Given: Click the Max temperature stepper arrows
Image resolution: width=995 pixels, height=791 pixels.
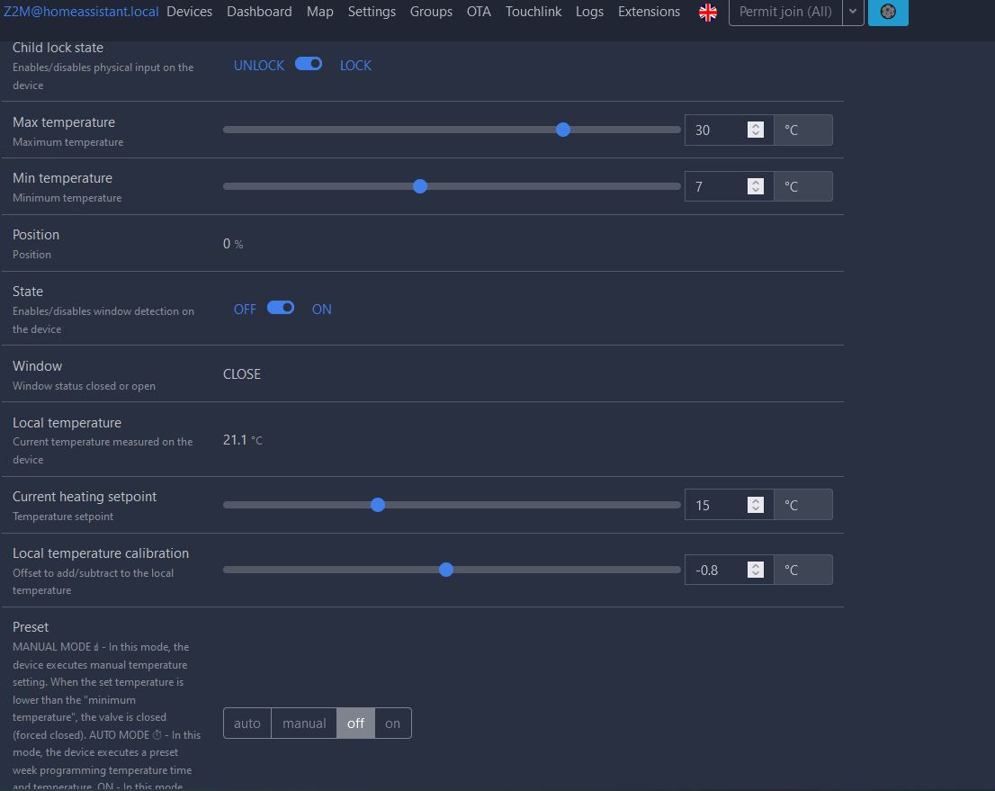Looking at the screenshot, I should click(755, 130).
